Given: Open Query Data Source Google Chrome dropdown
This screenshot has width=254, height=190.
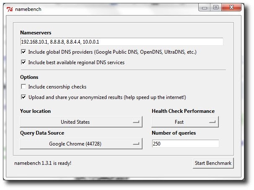Looking at the screenshot, I should pyautogui.click(x=81, y=143).
